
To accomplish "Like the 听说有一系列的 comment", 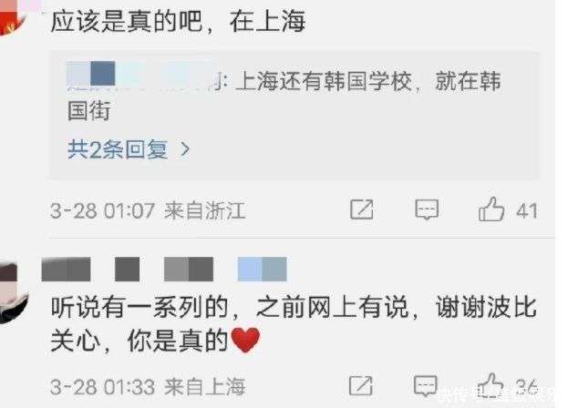I will 491,385.
